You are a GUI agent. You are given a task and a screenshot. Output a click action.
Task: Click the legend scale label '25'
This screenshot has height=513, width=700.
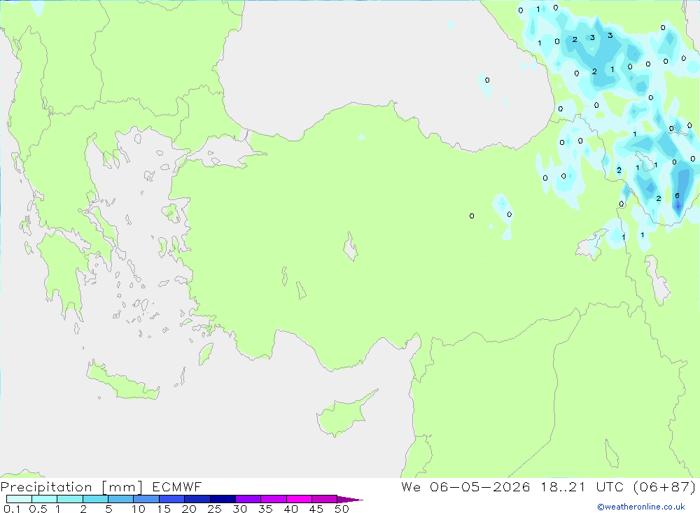(215, 509)
